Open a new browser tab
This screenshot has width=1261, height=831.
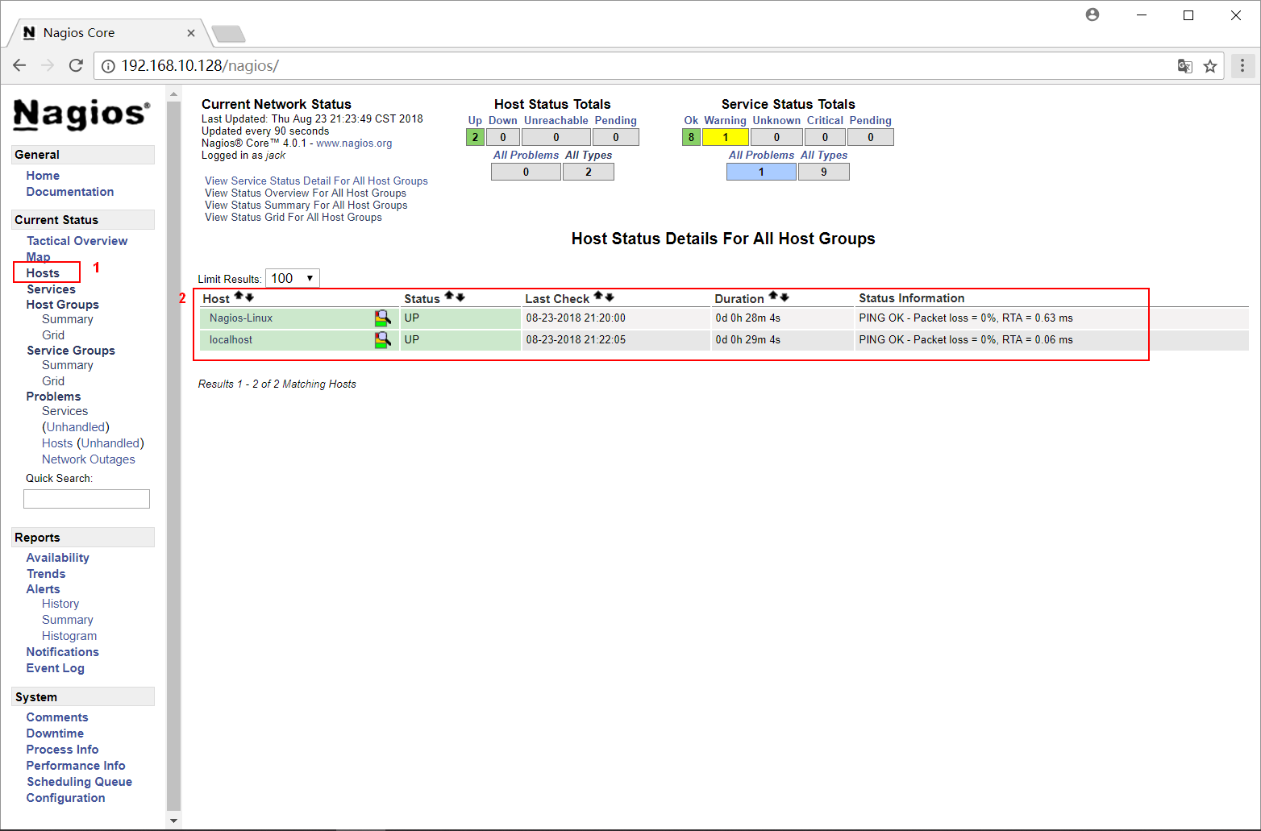[228, 34]
